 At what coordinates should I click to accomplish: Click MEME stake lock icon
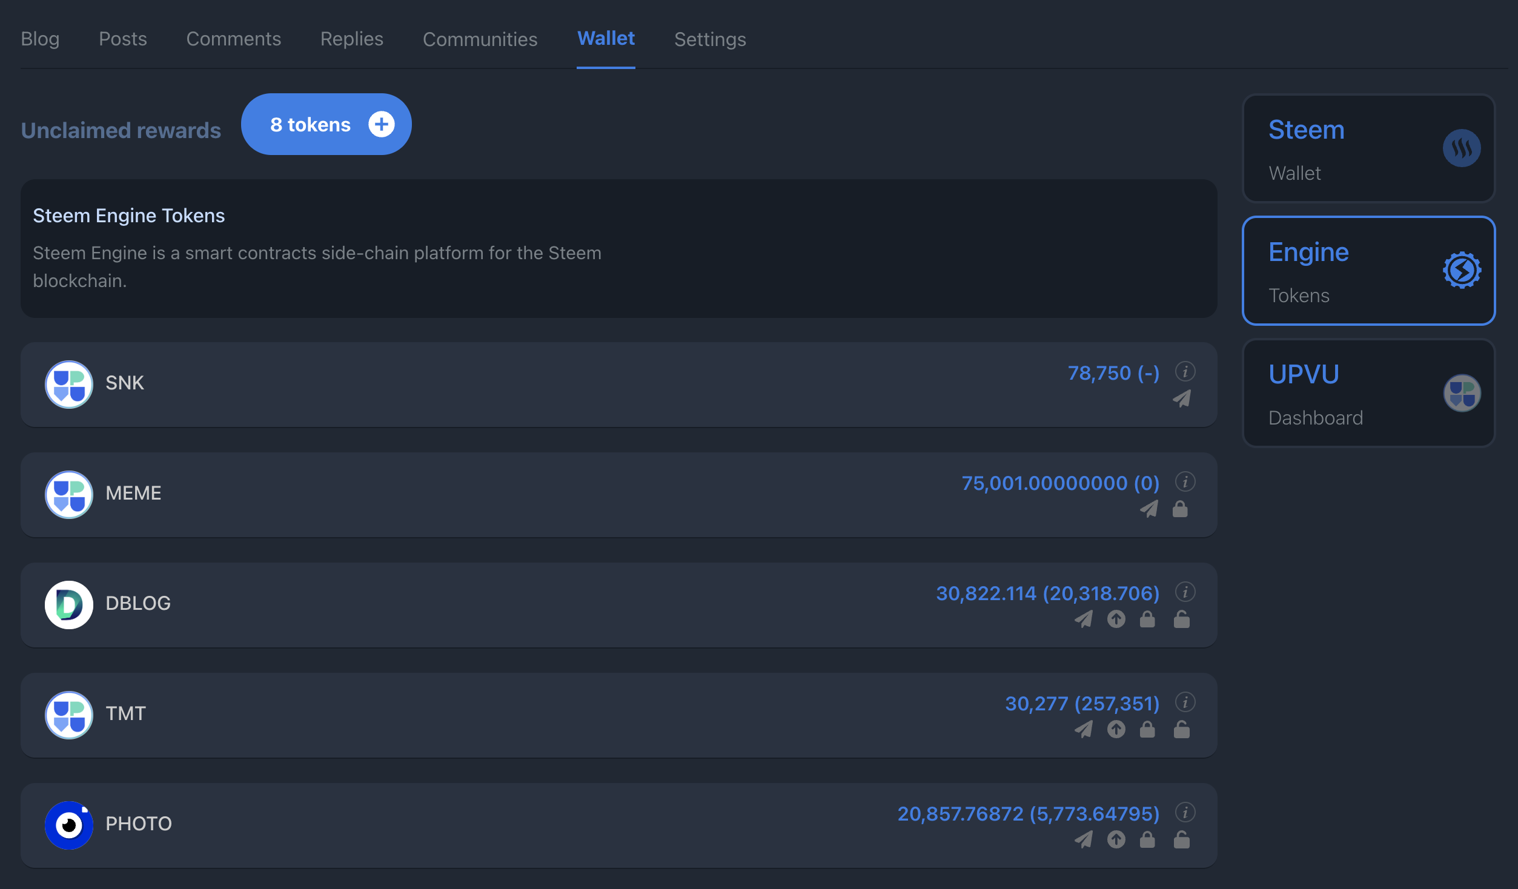point(1180,509)
